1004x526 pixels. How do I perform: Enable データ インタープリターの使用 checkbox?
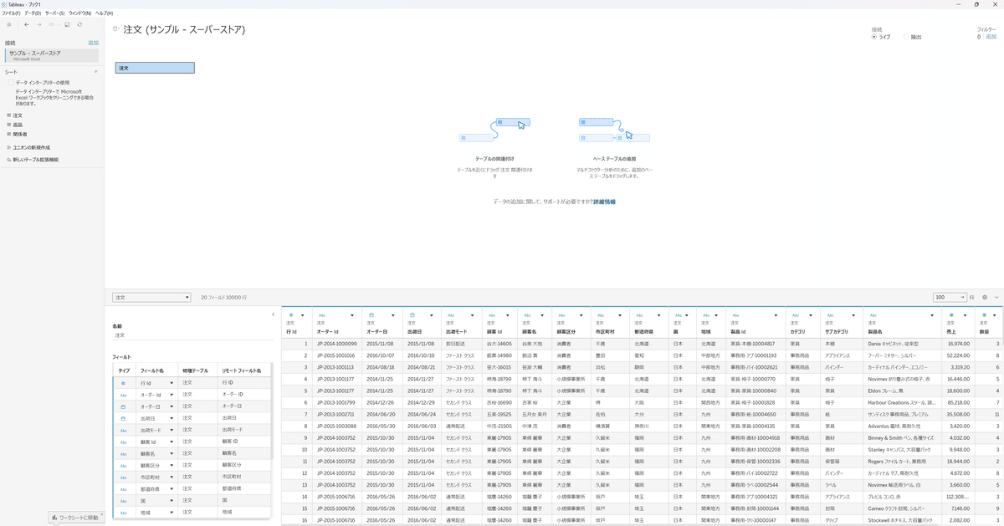click(11, 83)
